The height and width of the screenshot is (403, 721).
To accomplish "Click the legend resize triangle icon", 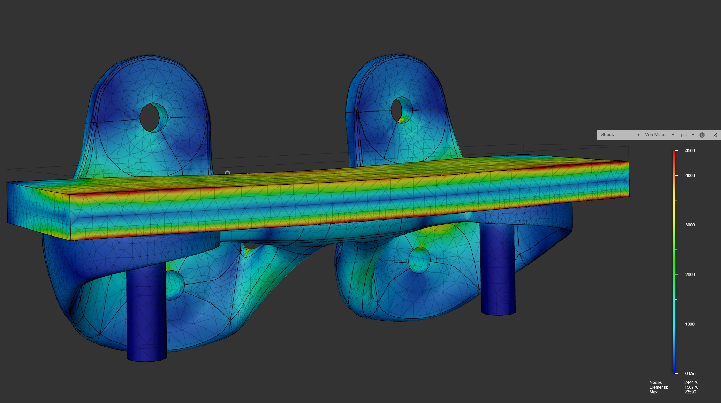I will click(x=715, y=135).
